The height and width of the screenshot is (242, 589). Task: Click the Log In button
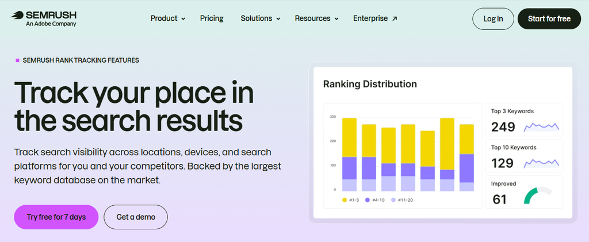[493, 19]
